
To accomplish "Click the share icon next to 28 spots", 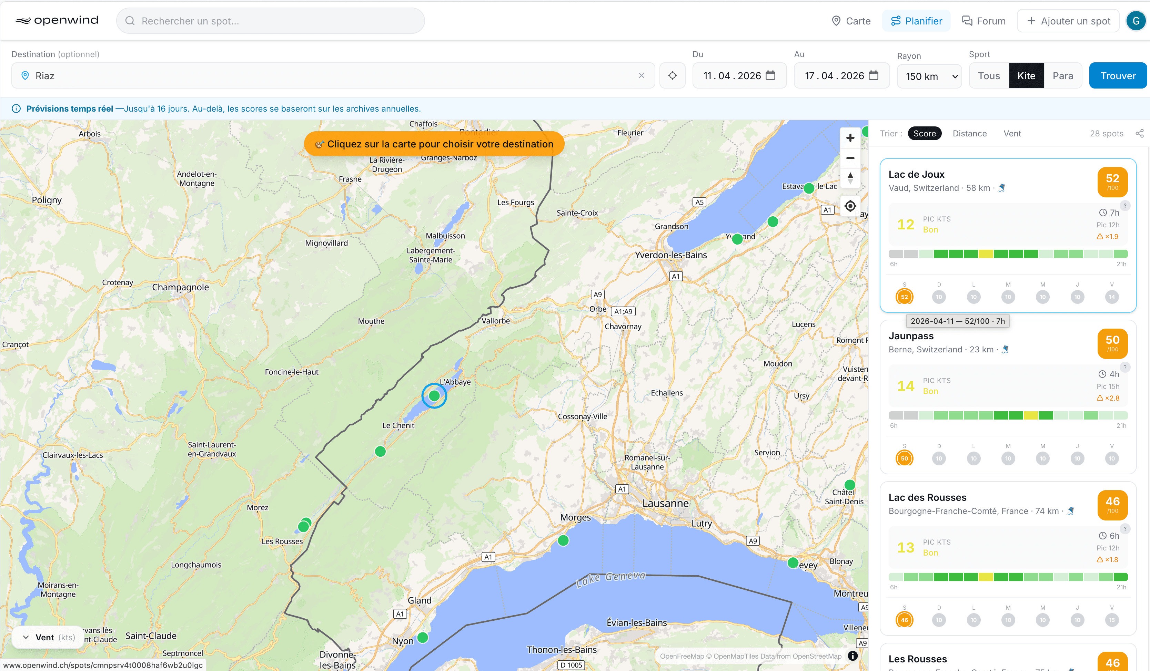I will 1140,133.
